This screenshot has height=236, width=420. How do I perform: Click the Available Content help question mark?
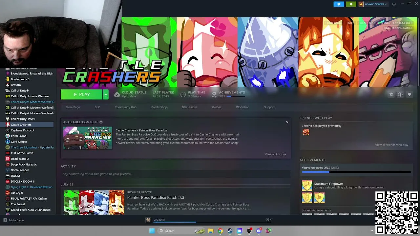[101, 122]
